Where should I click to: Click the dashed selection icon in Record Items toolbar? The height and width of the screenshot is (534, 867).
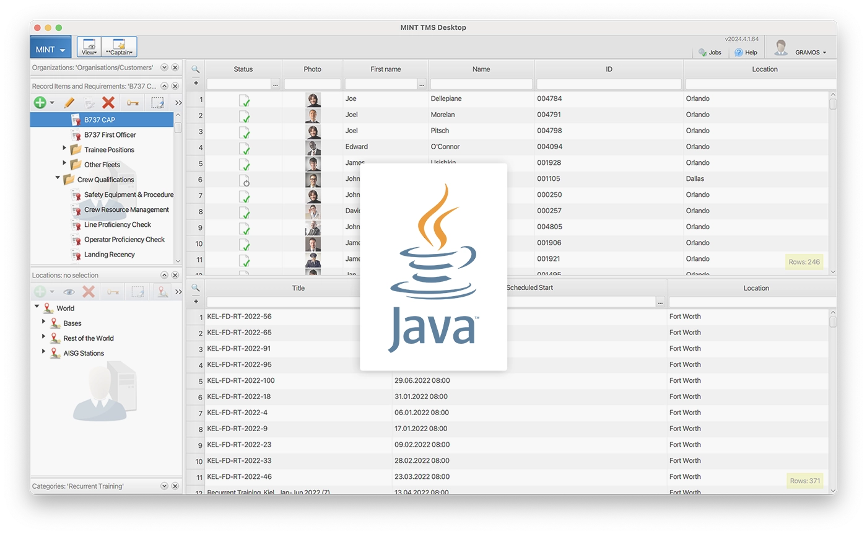pyautogui.click(x=157, y=102)
